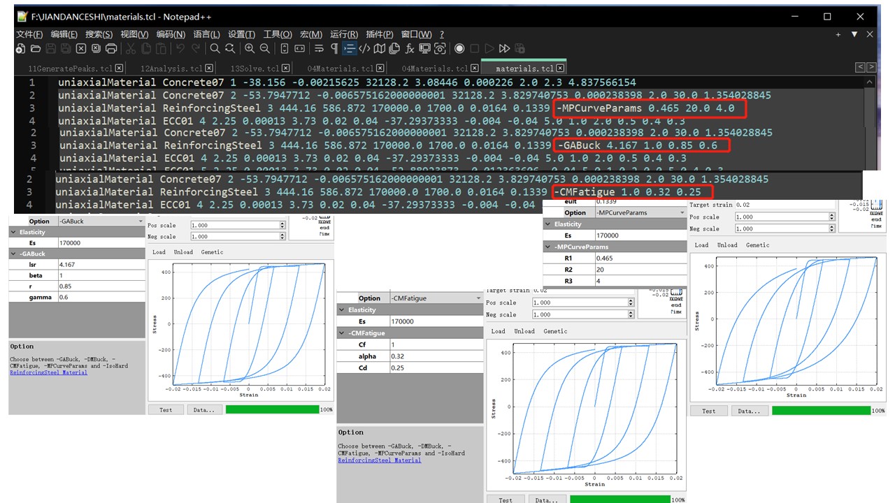
Task: Toggle the indent guide toolbar icon
Action: point(350,48)
